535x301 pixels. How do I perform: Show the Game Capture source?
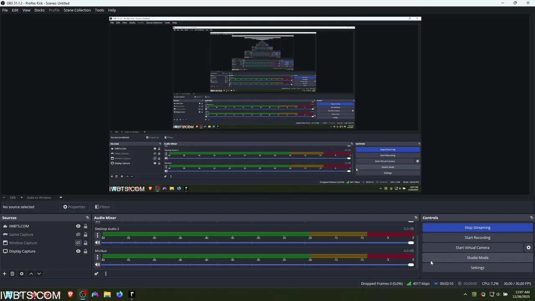pos(78,235)
